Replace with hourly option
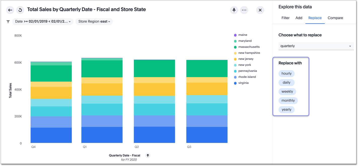Image resolution: width=358 pixels, height=166 pixels. point(286,74)
